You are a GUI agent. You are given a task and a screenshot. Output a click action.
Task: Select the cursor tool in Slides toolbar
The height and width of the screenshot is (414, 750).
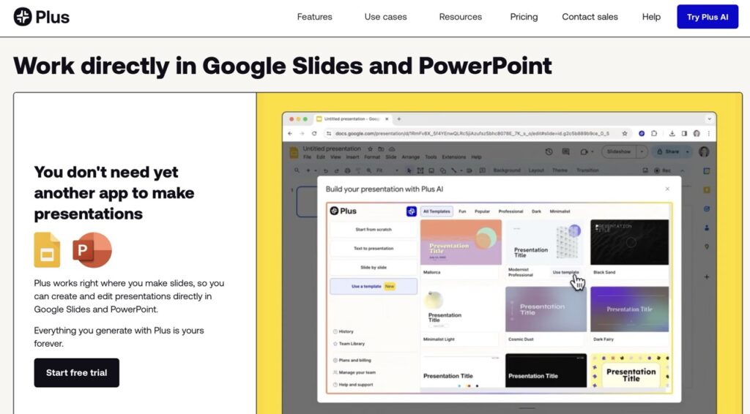(x=409, y=170)
